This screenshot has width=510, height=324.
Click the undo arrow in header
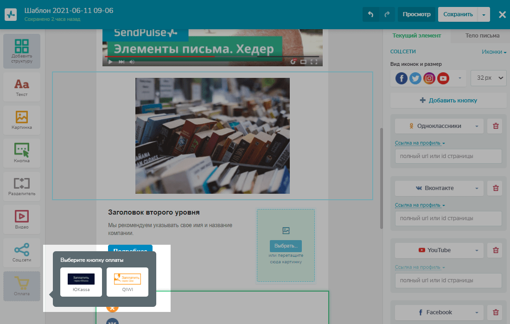point(370,14)
